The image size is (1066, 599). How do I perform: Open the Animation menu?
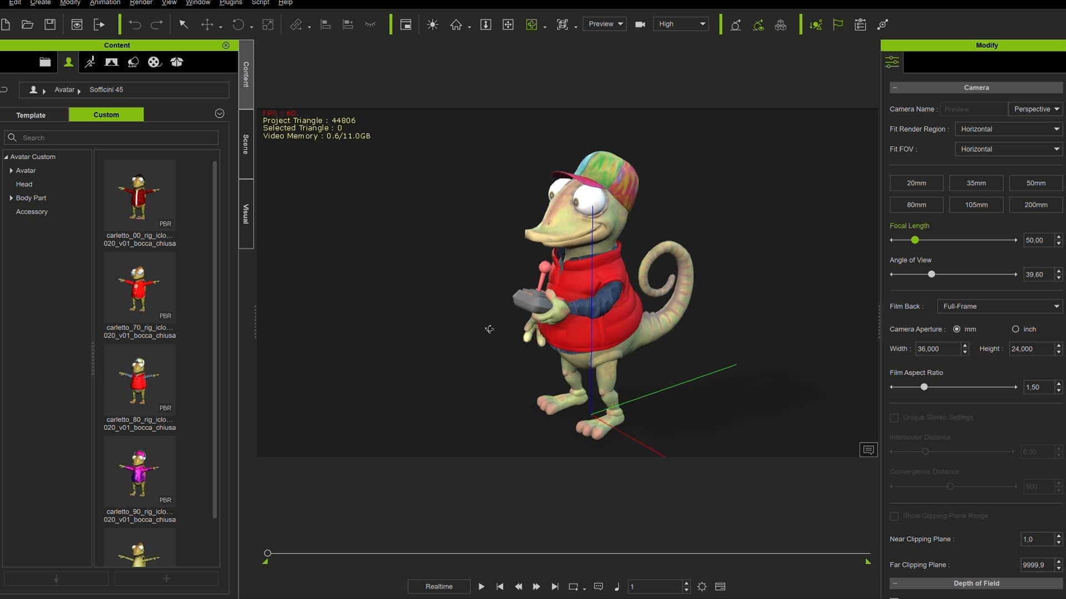coord(105,3)
